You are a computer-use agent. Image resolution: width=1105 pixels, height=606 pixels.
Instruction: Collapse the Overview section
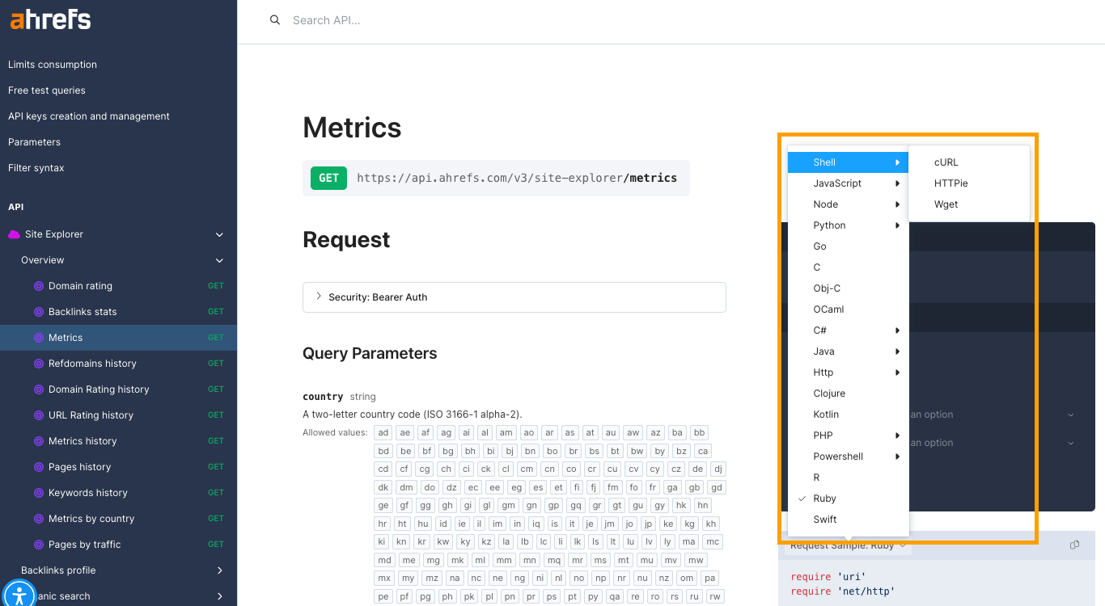click(218, 260)
